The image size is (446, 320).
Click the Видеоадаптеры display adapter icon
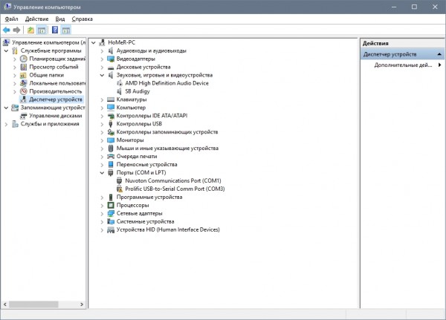111,59
